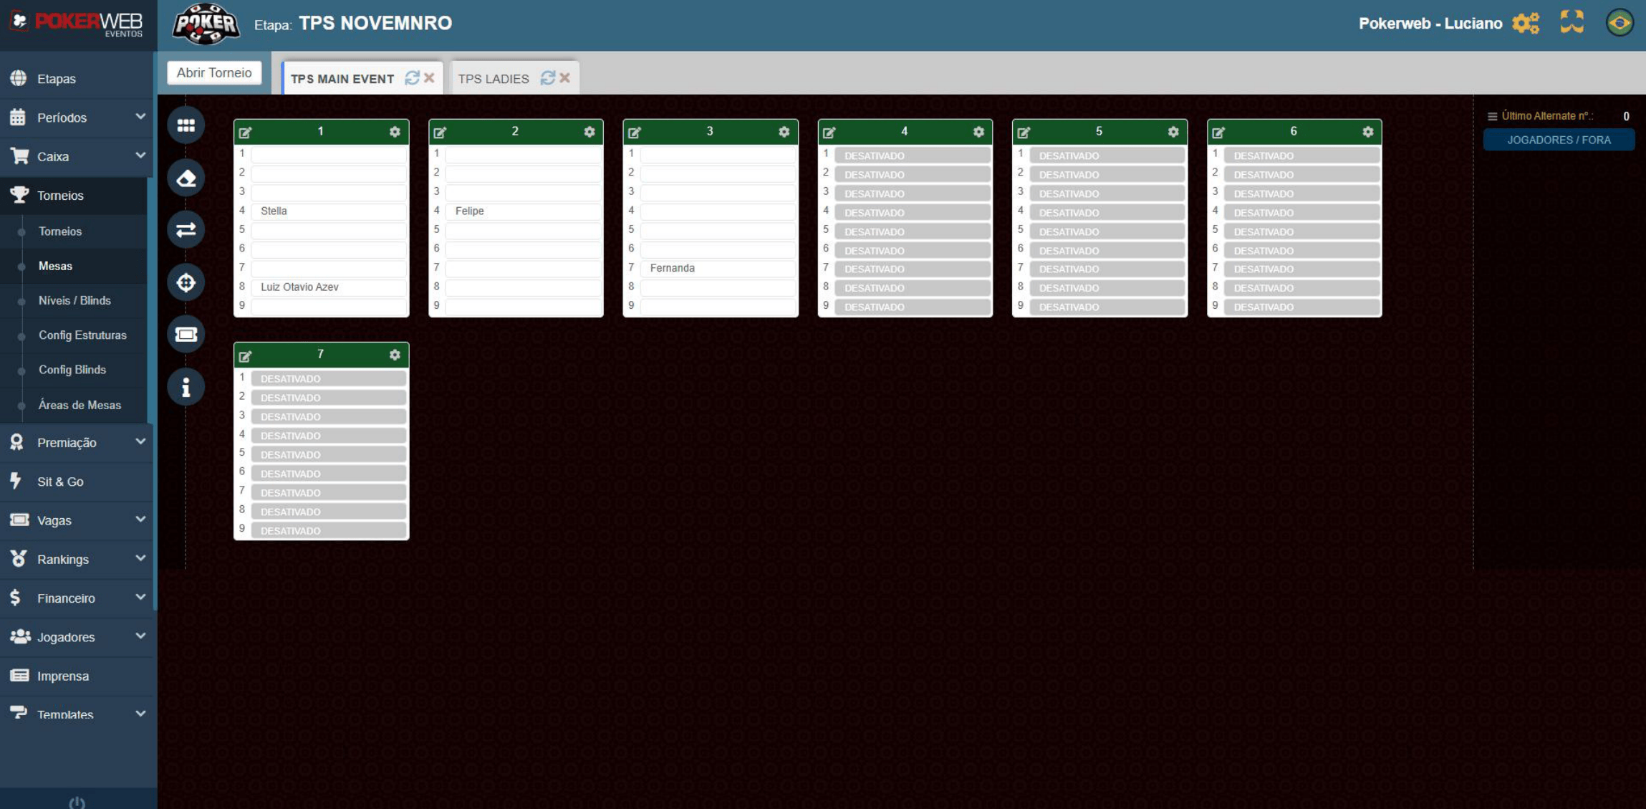Open Níveis / Blinds menu item
1646x809 pixels.
pyautogui.click(x=74, y=300)
